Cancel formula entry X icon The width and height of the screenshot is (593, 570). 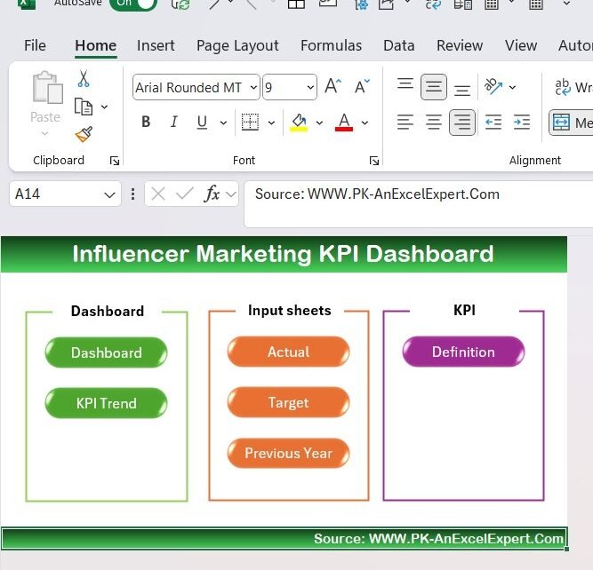pos(158,194)
